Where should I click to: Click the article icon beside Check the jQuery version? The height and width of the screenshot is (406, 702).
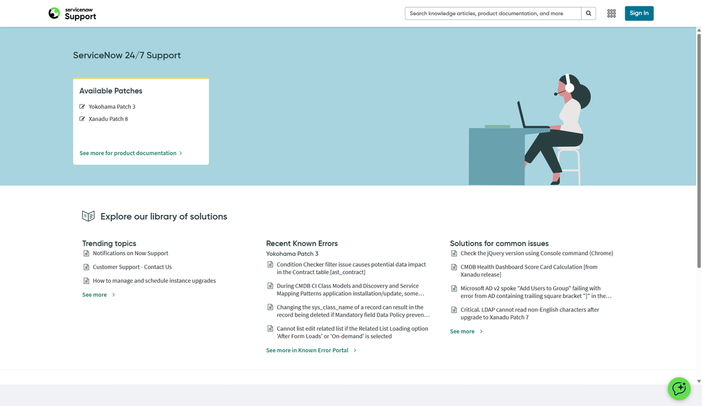tap(454, 253)
